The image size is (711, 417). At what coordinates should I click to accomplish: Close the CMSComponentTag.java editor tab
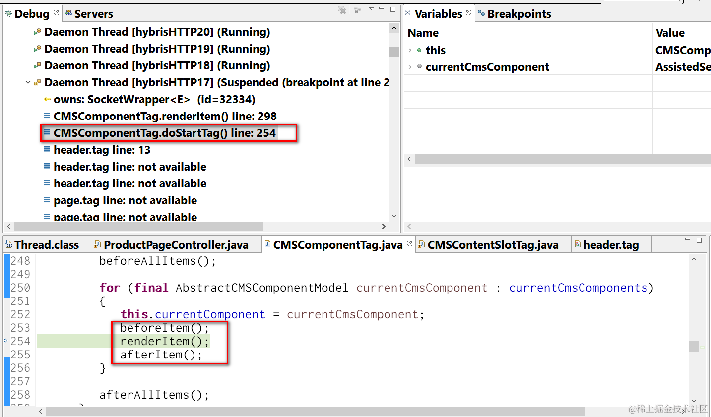(409, 244)
